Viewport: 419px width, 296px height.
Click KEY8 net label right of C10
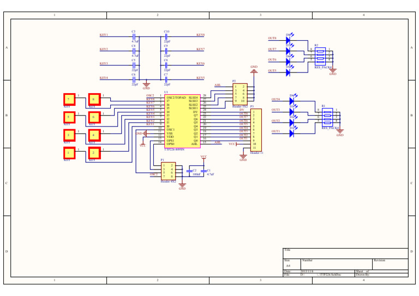pos(200,35)
